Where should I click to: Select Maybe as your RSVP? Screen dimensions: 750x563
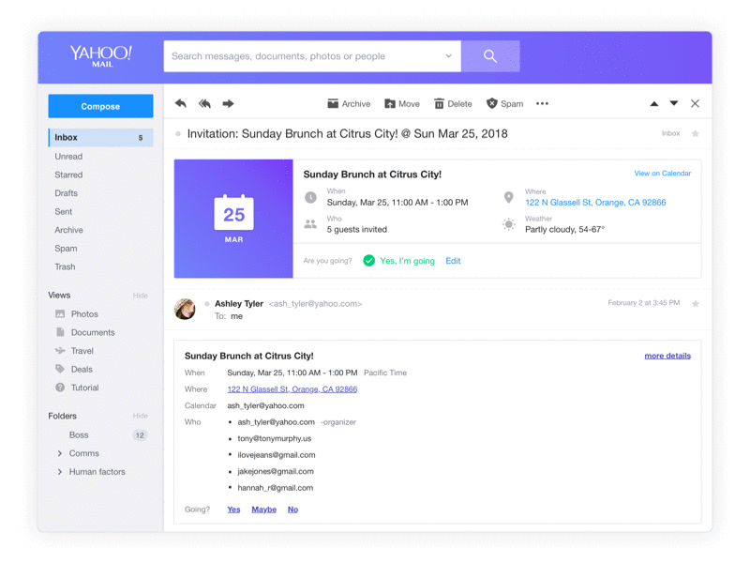click(263, 509)
